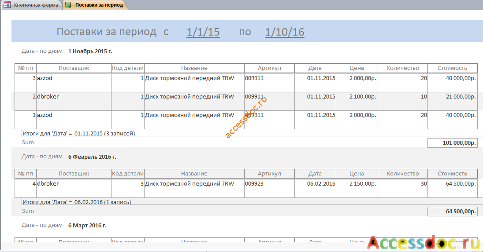Switch to the Кнопочная форма tab
Image resolution: width=483 pixels, height=252 pixels.
[32, 5]
